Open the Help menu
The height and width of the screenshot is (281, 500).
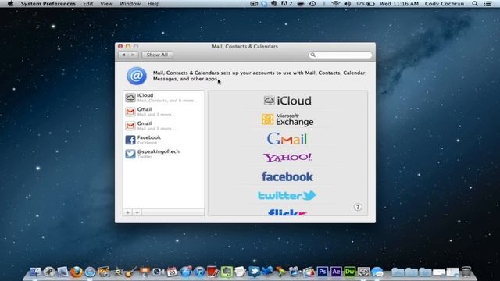coord(153,4)
